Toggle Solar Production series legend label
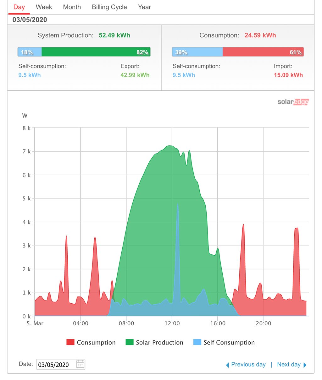Image resolution: width=322 pixels, height=380 pixels. coord(159,343)
